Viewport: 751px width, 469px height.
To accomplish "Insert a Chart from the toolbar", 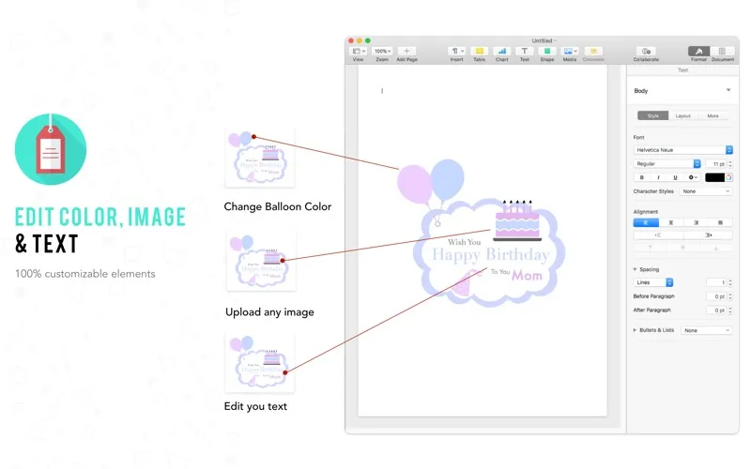I will [501, 52].
